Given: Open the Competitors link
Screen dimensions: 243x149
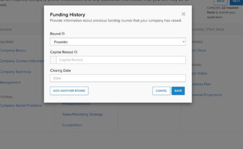Looking at the screenshot, I should pos(72,125).
